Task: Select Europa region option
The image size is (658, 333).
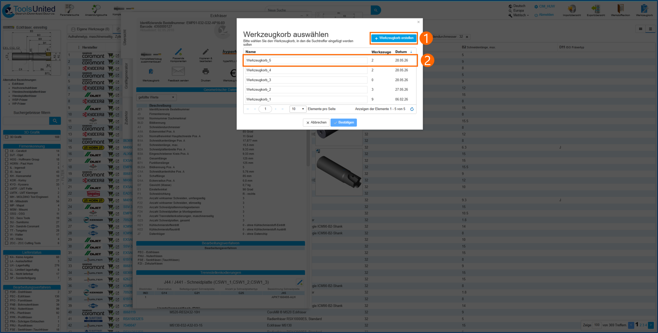Action: (x=516, y=11)
